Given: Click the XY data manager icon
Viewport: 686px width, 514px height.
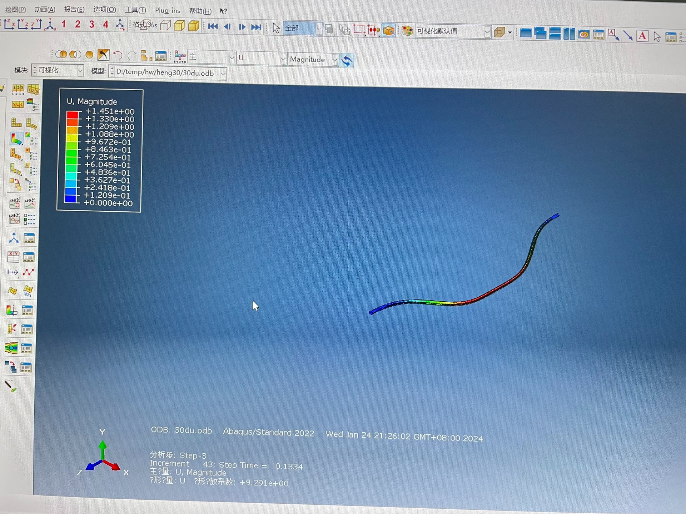Looking at the screenshot, I should click(x=29, y=257).
